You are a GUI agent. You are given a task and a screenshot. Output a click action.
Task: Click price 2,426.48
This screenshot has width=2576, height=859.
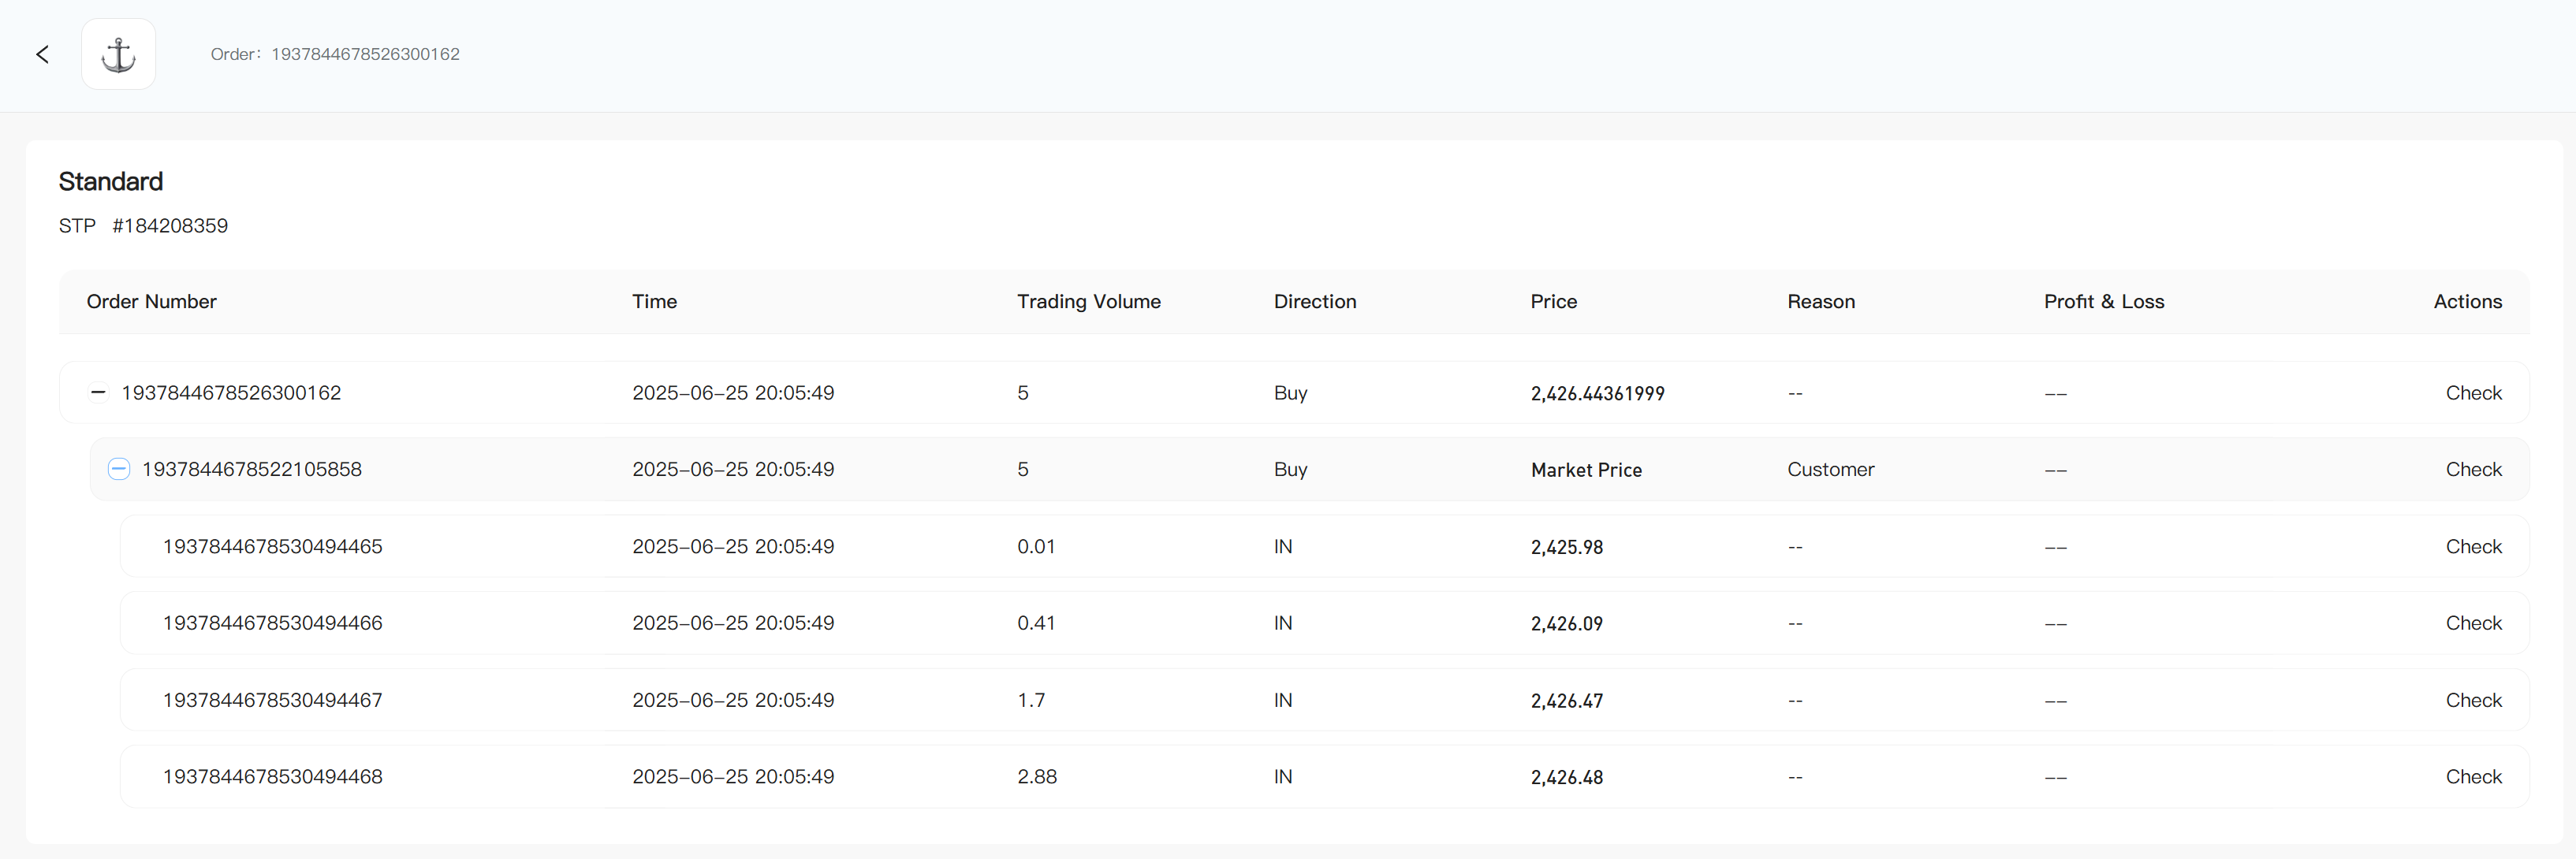click(x=1566, y=777)
